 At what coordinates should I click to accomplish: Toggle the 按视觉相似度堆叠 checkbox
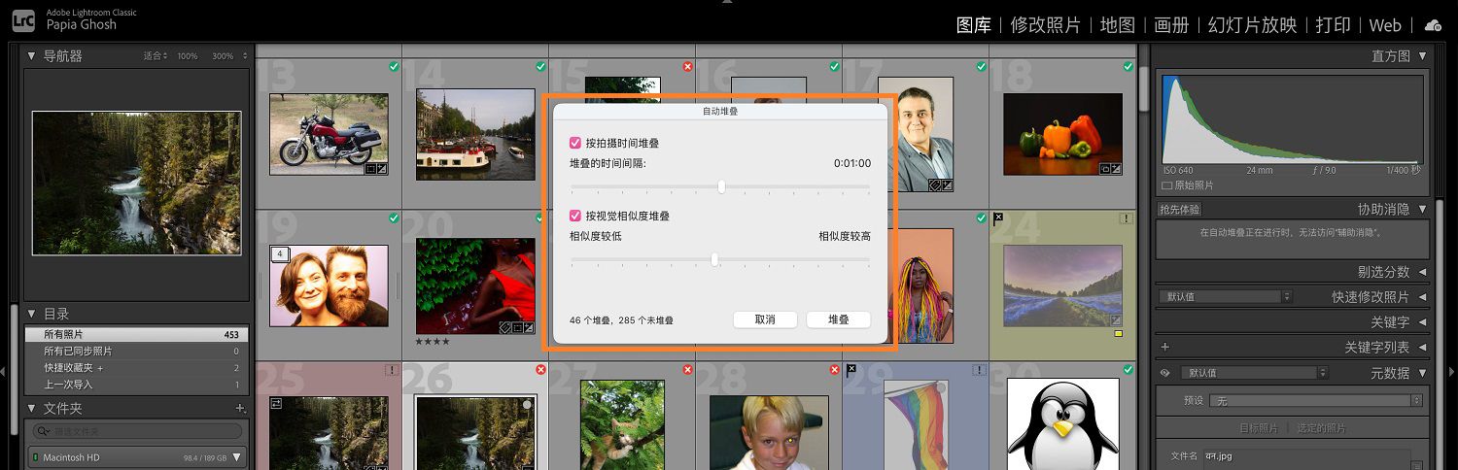(575, 216)
